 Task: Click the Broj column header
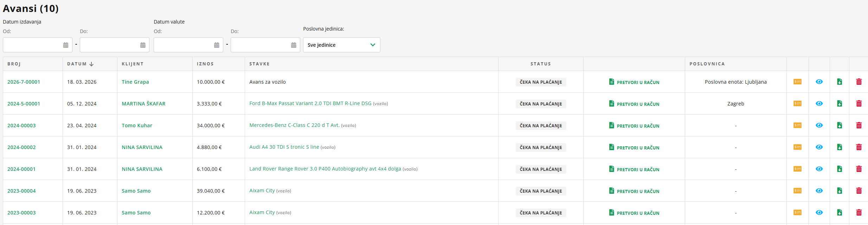pyautogui.click(x=14, y=64)
